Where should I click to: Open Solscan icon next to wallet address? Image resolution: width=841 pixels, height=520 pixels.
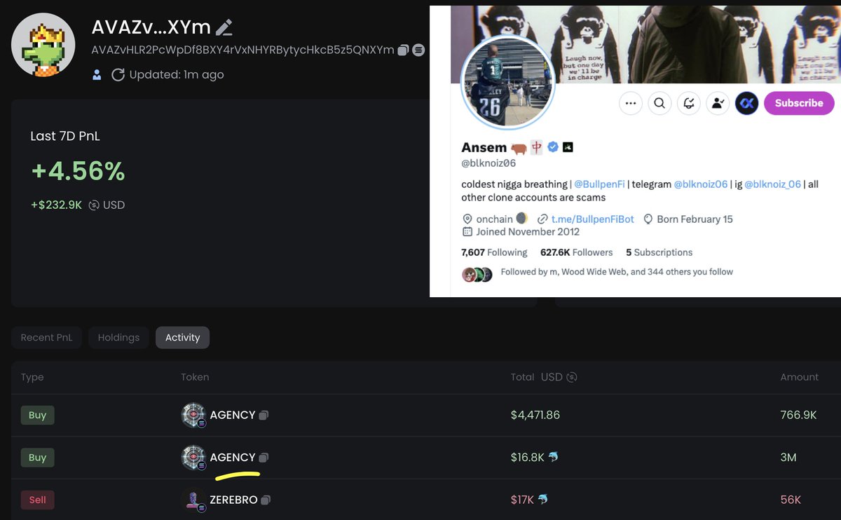click(419, 50)
